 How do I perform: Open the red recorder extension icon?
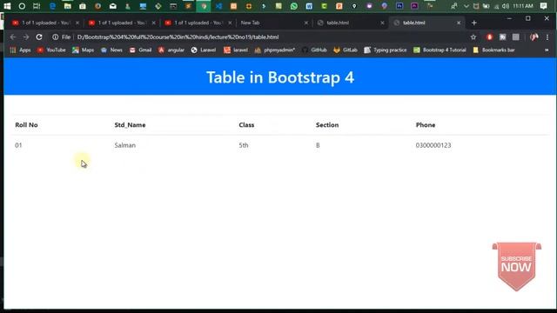489,37
